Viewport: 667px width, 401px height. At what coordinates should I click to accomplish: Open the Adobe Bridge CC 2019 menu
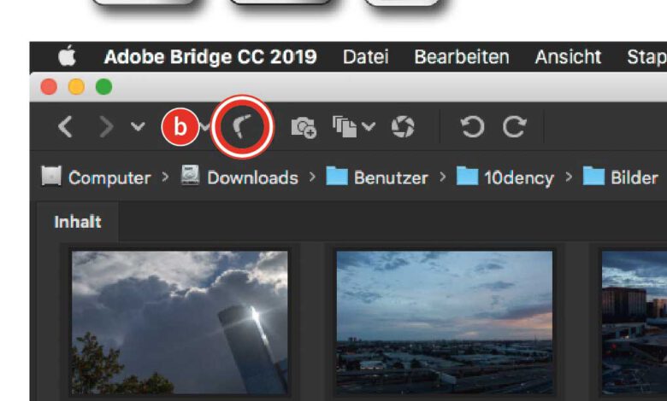tap(210, 57)
